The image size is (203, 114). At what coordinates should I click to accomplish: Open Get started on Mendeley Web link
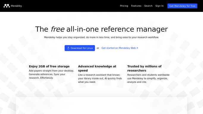(x=120, y=48)
